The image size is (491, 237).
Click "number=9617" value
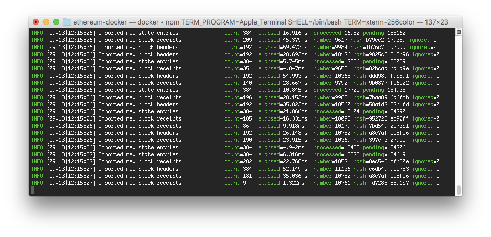[330, 40]
